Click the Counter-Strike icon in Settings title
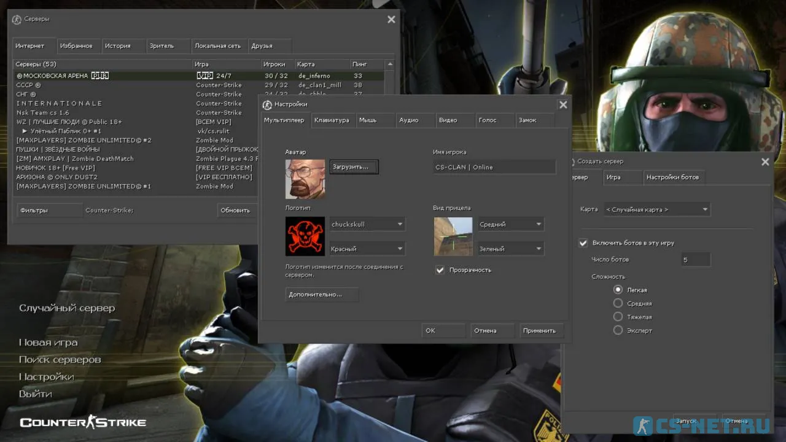 (267, 105)
